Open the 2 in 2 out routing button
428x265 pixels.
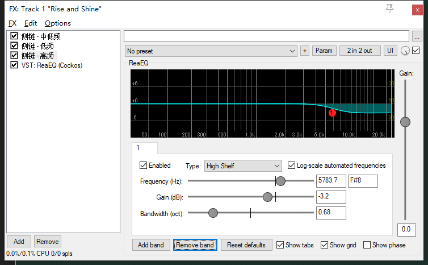click(360, 51)
